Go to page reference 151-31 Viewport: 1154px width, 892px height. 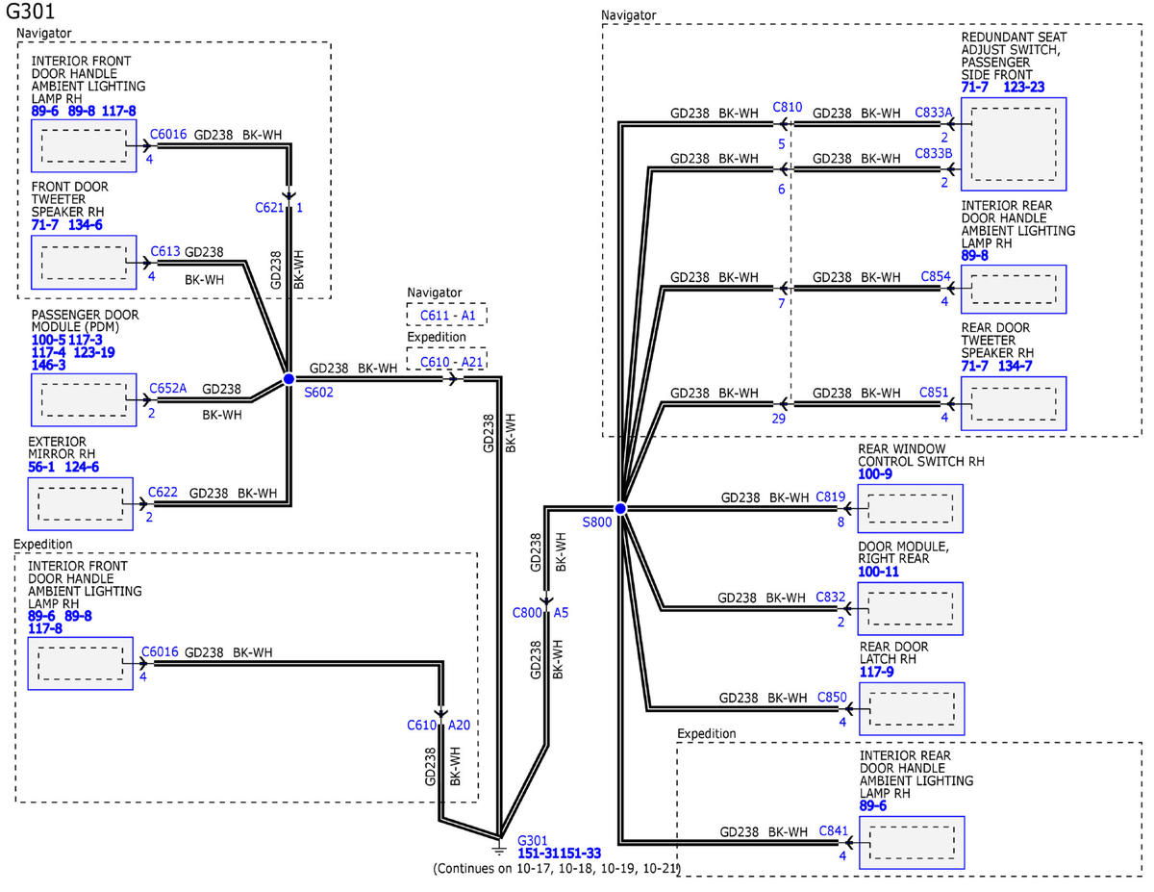[x=538, y=854]
